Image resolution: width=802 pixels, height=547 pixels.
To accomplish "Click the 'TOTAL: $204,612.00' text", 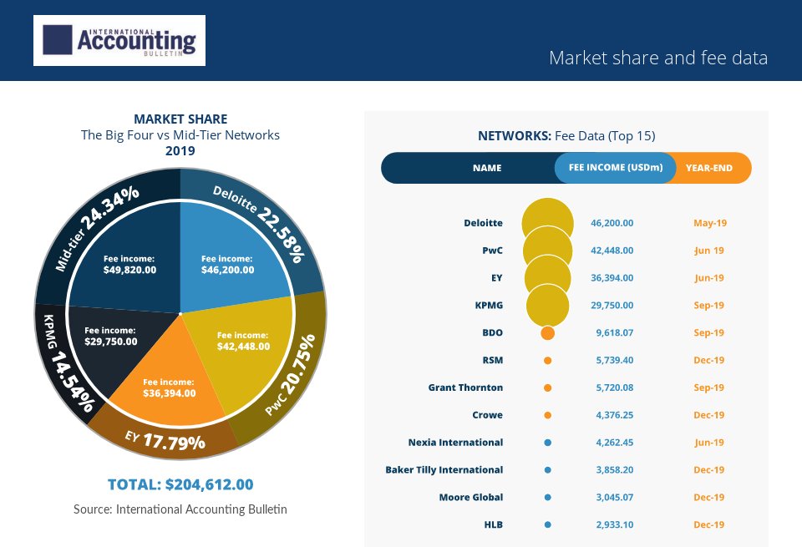I will tap(180, 484).
